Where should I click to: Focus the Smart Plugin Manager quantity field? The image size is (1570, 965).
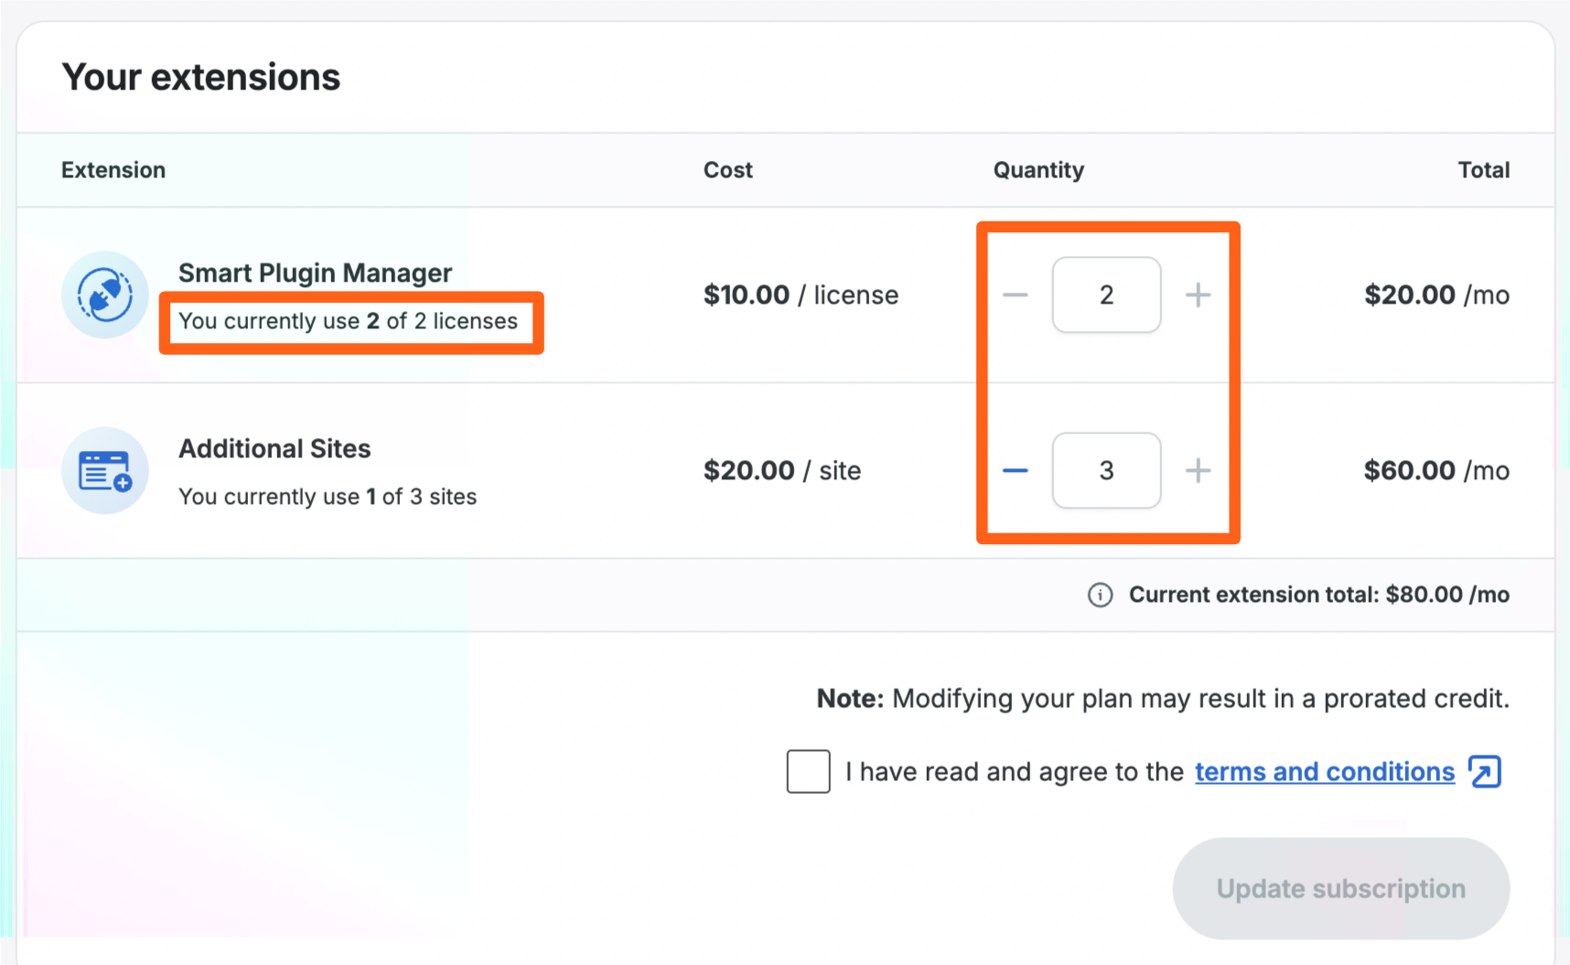point(1106,295)
